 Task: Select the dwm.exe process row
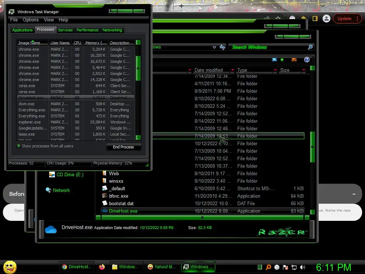(x=76, y=104)
